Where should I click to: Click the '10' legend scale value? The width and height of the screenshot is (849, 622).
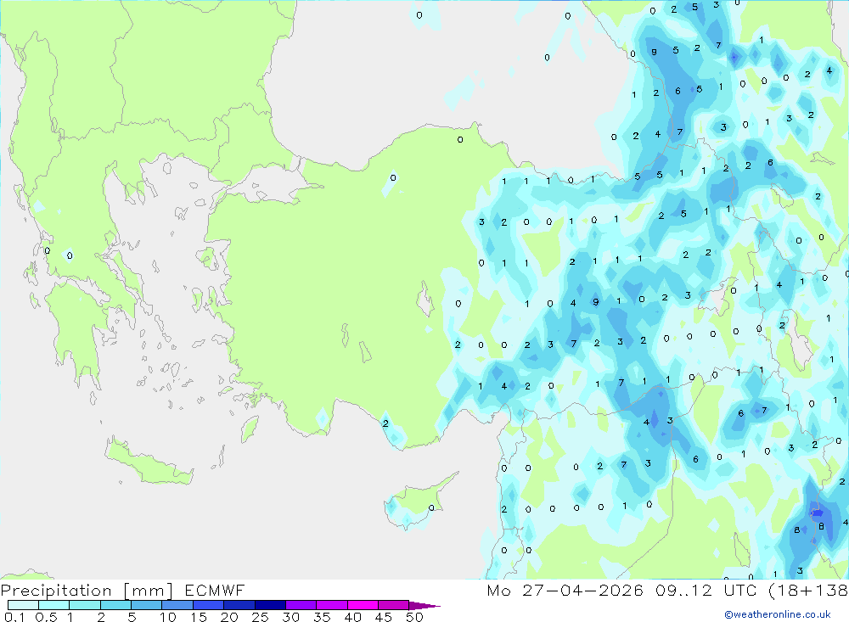[x=168, y=617]
